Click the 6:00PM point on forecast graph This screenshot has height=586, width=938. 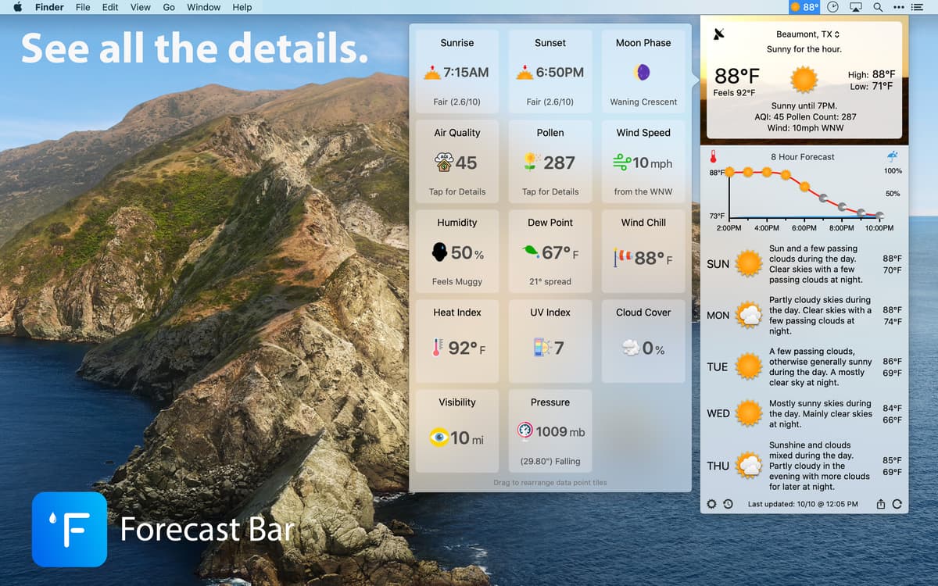point(804,186)
